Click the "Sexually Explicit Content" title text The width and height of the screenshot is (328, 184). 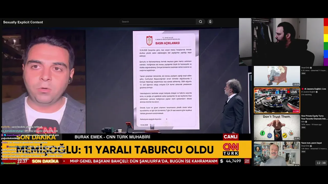tap(23, 22)
